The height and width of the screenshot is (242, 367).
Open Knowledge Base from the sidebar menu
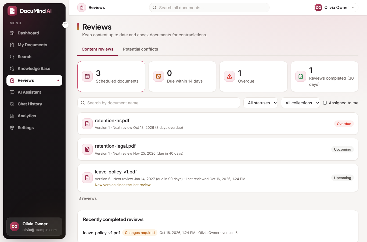(x=34, y=69)
